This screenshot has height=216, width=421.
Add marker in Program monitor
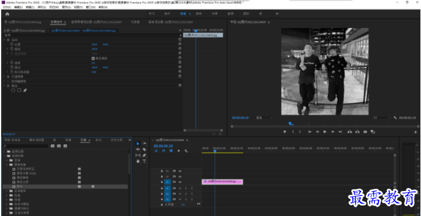pyautogui.click(x=285, y=132)
